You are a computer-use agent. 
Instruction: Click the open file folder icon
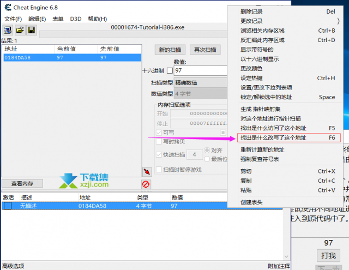[x=20, y=30]
